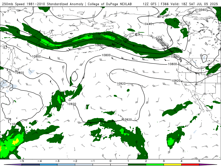Click the '-1' colorbar tick label
The image size is (221, 166).
(x=93, y=161)
